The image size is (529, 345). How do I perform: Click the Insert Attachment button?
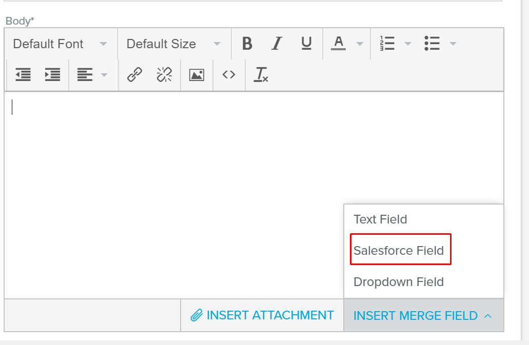point(262,315)
